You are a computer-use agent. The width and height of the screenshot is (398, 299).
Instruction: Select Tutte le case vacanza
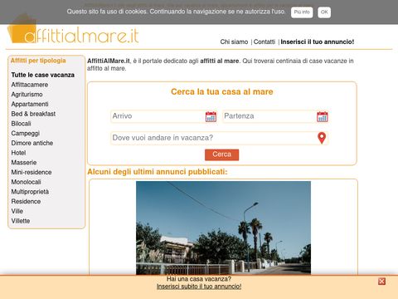coord(43,75)
